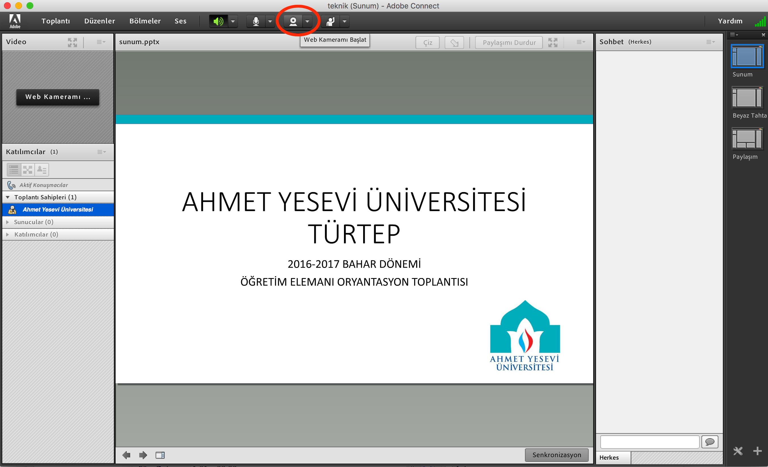
Task: Click Paylaşımı Durdur button
Action: pyautogui.click(x=509, y=43)
